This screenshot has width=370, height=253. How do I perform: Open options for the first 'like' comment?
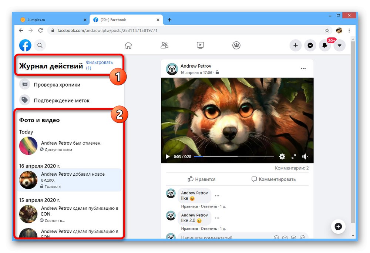click(x=217, y=196)
